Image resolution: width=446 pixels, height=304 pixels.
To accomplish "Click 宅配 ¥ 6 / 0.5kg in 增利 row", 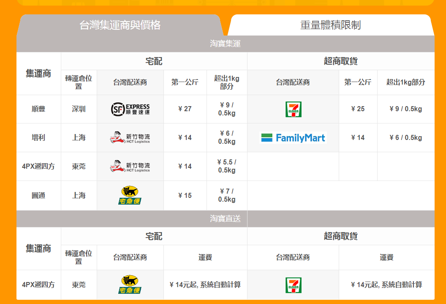I will pyautogui.click(x=227, y=137).
